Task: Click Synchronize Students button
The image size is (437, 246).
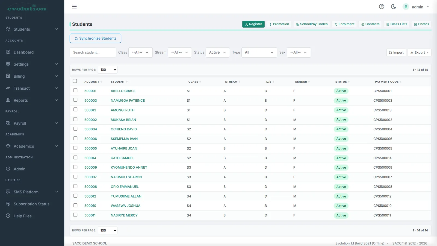Action: pos(95,38)
